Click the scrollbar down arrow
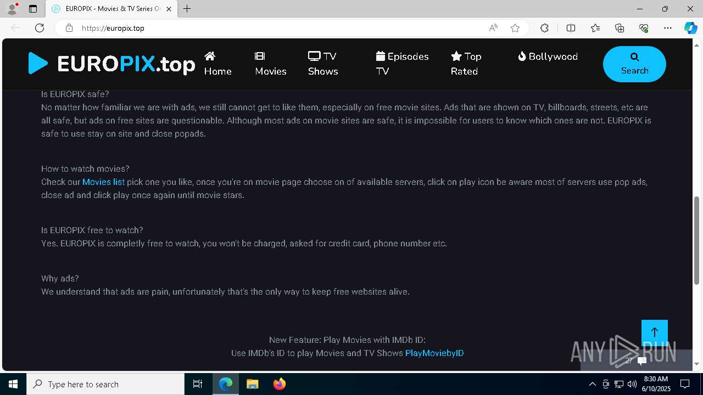Image resolution: width=703 pixels, height=395 pixels. (x=697, y=364)
